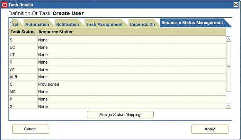Select the UC task status row
The image size is (241, 140).
(x=117, y=47)
